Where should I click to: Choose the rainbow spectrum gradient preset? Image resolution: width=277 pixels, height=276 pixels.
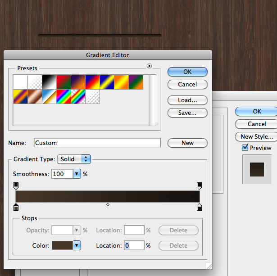tap(64, 97)
